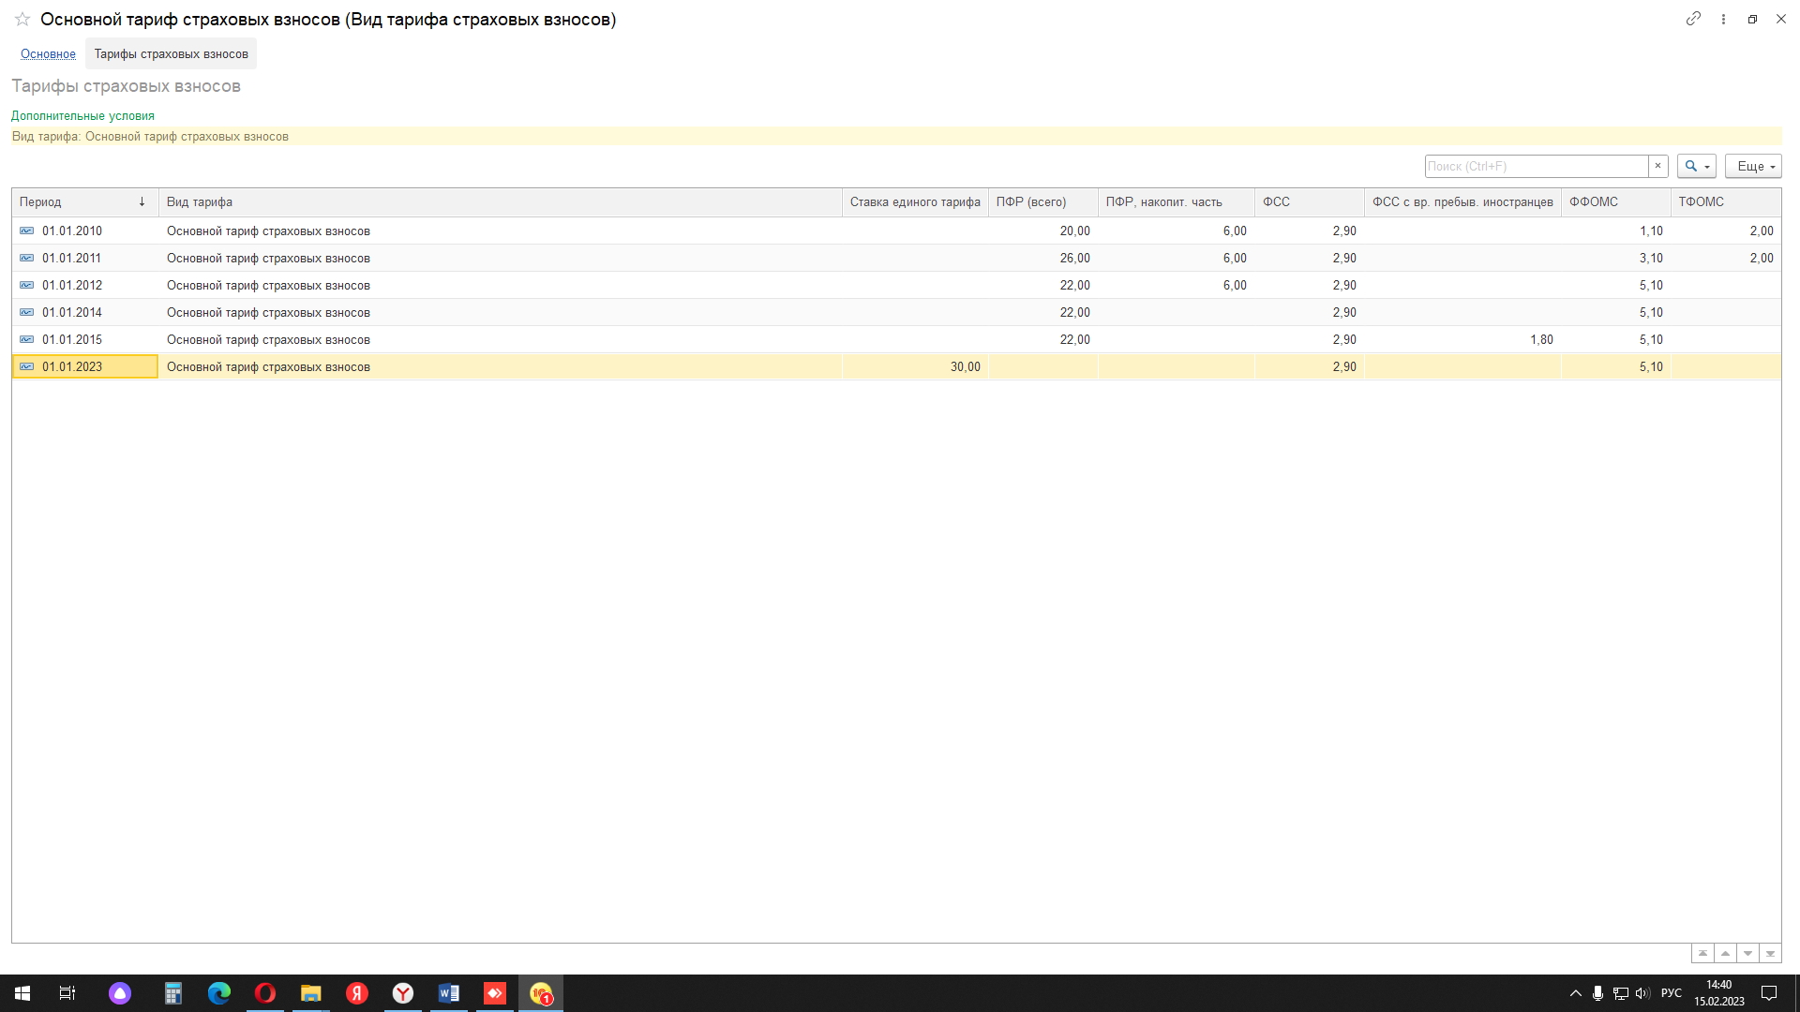The height and width of the screenshot is (1012, 1800).
Task: Select Тарифы страховых взносов tab
Action: [x=171, y=53]
